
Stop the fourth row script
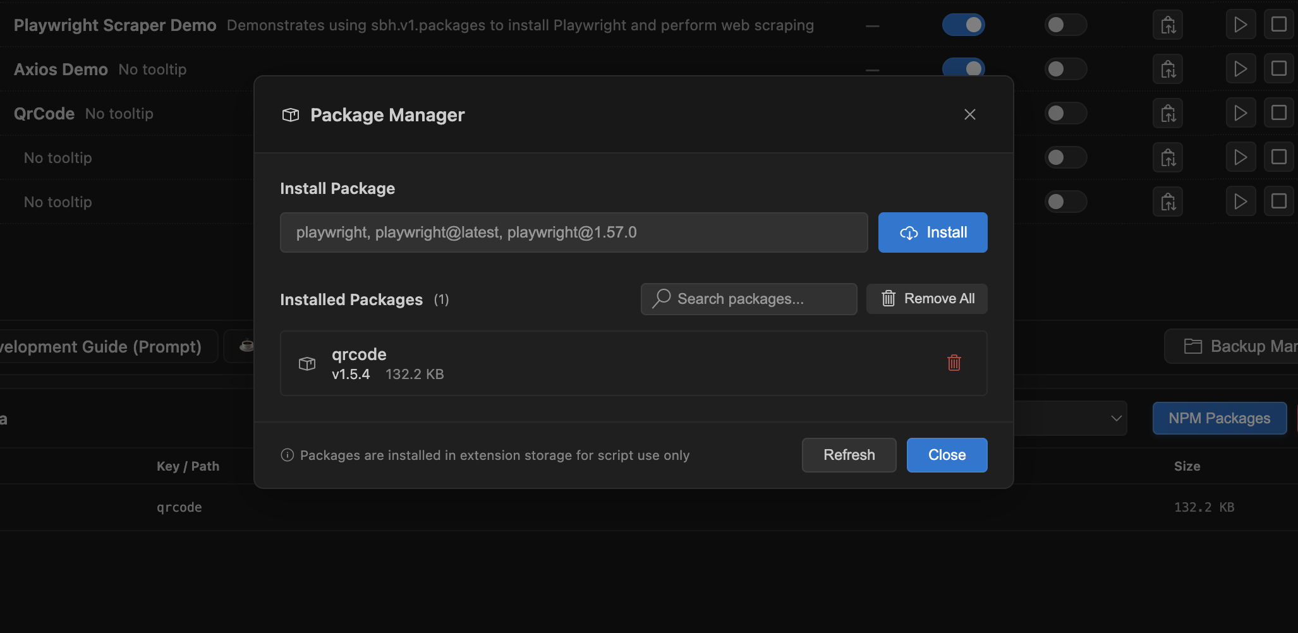(x=1279, y=157)
